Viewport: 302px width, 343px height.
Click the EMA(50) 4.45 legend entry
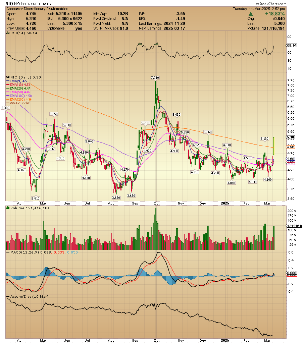[x=18, y=92]
